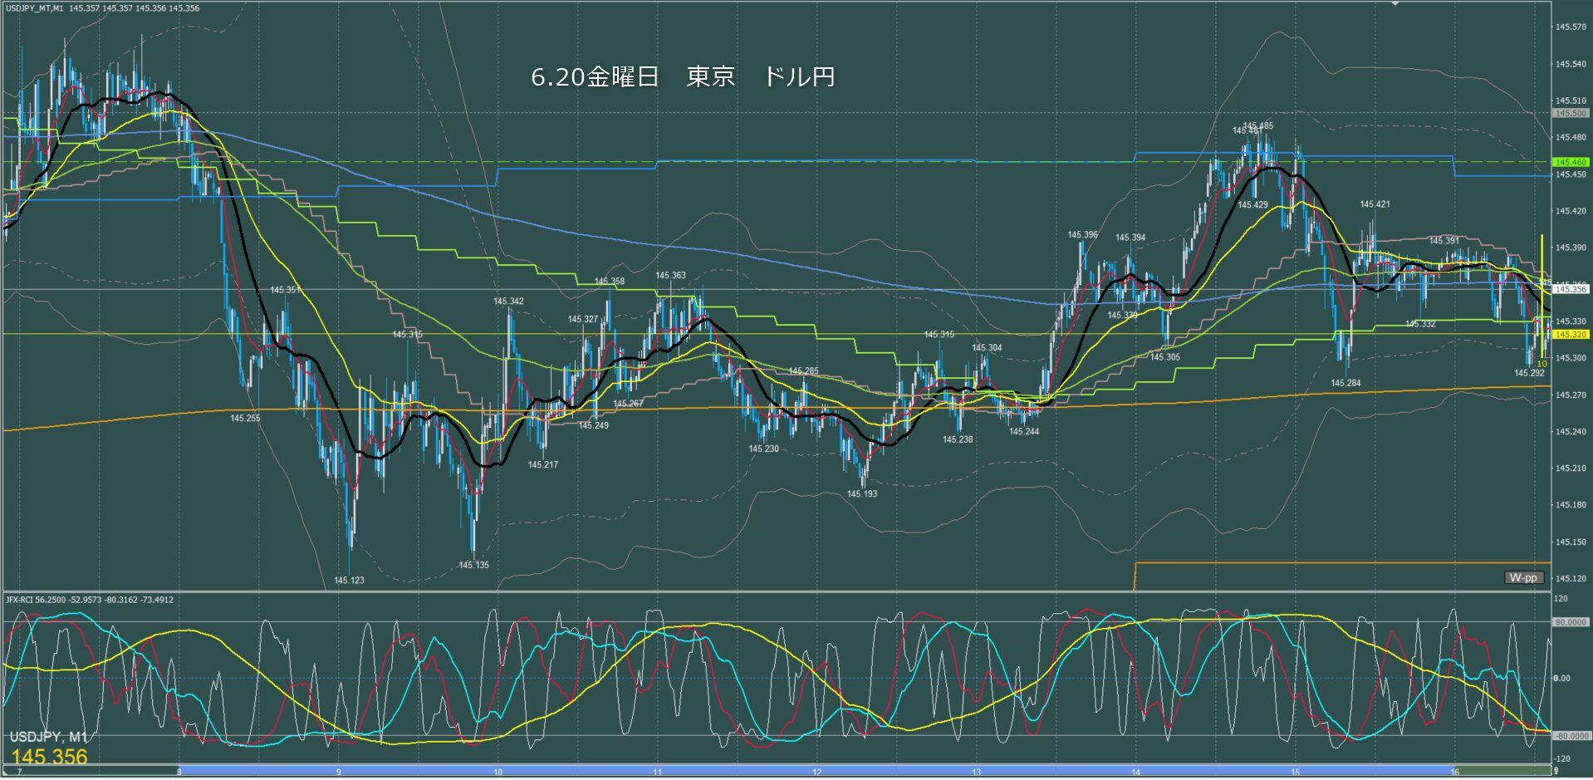Click the chart shift triangle marker at top

pos(1395,3)
